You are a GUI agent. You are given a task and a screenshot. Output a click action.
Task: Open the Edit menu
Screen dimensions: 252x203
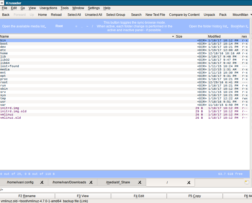(14, 8)
